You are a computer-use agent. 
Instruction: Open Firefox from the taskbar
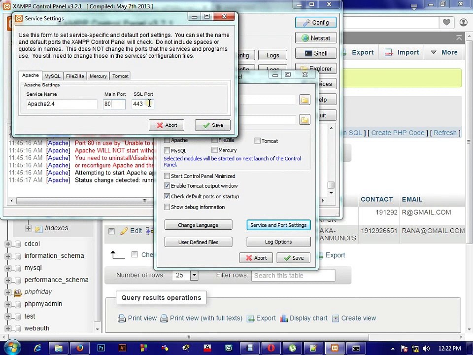pyautogui.click(x=80, y=348)
